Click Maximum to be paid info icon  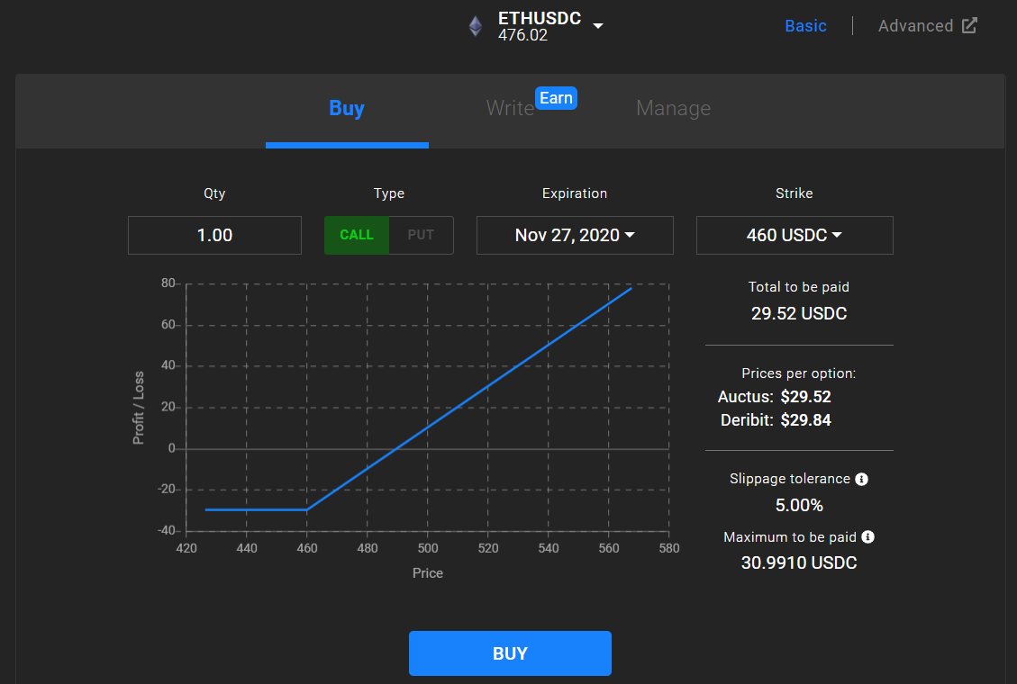click(x=867, y=537)
